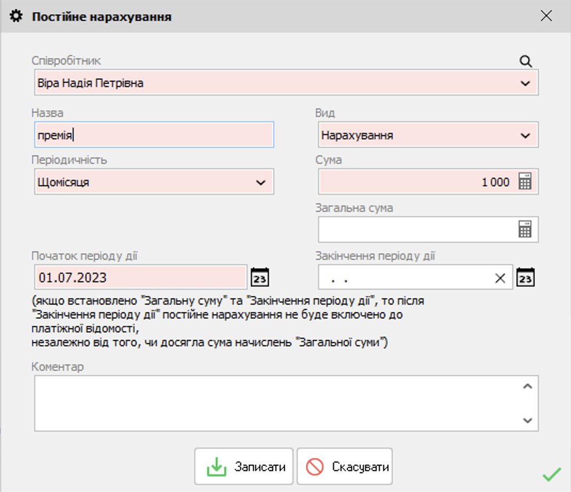The image size is (571, 492).
Task: Click inside the Коментар text area
Action: coord(277,403)
